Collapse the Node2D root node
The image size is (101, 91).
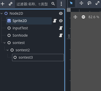[2, 13]
